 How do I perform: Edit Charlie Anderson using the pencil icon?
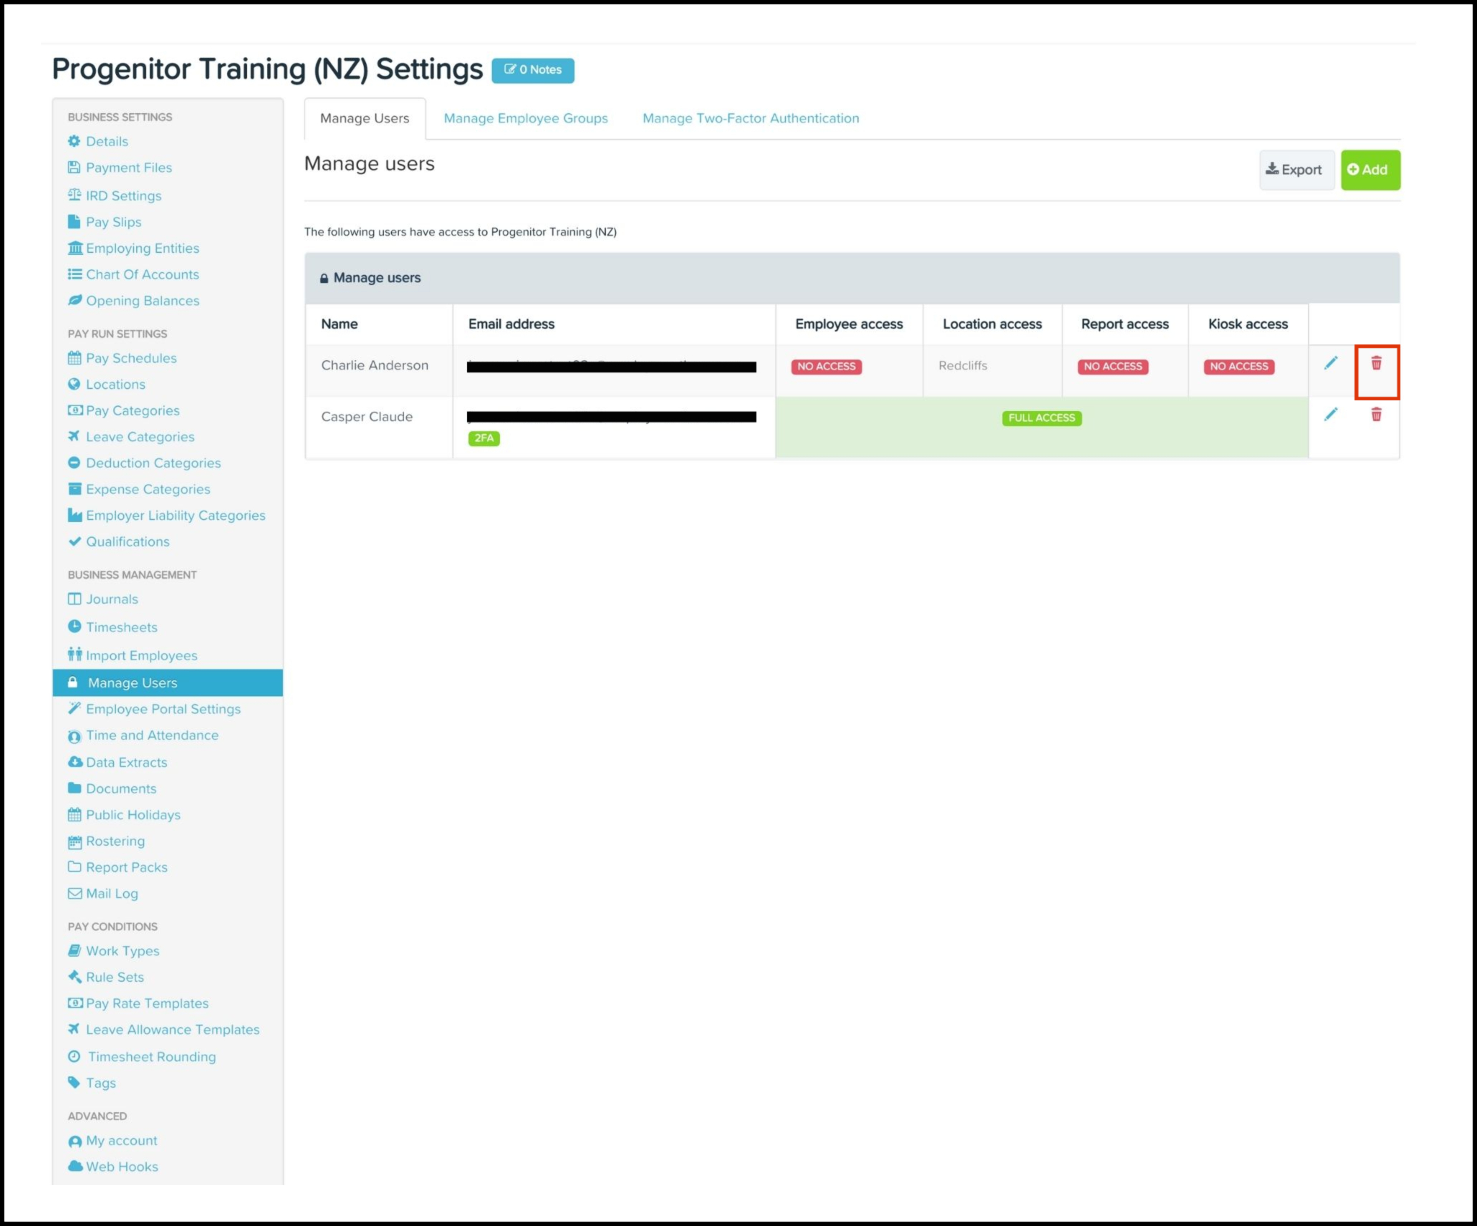[1330, 364]
